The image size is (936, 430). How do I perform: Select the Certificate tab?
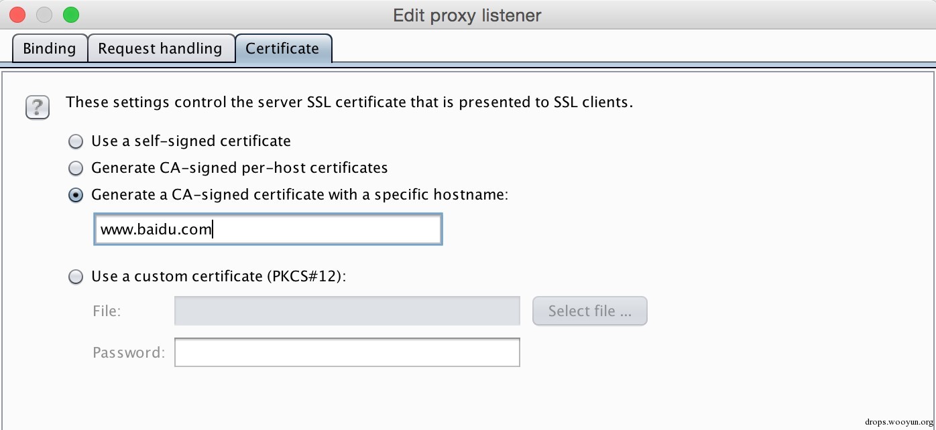[x=282, y=49]
